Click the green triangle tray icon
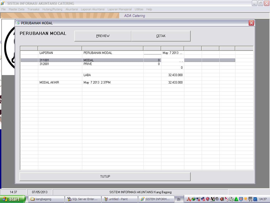This screenshot has height=203, width=270. 236,199
